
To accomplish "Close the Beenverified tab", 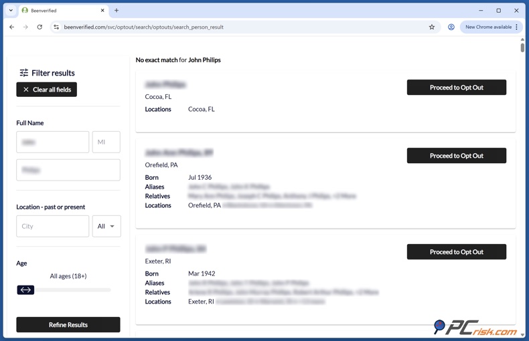I will pyautogui.click(x=102, y=11).
